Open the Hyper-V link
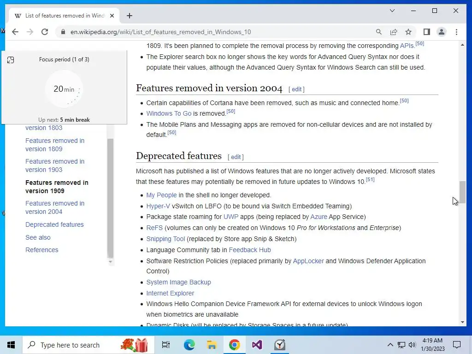This screenshot has height=354, width=472. point(158,206)
